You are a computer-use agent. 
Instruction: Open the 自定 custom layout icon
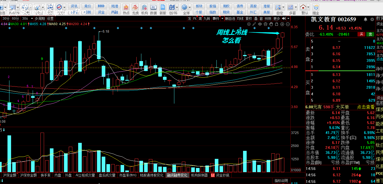[x=278, y=7]
